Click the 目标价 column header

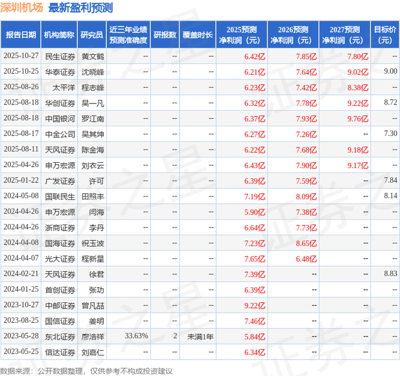coord(385,35)
